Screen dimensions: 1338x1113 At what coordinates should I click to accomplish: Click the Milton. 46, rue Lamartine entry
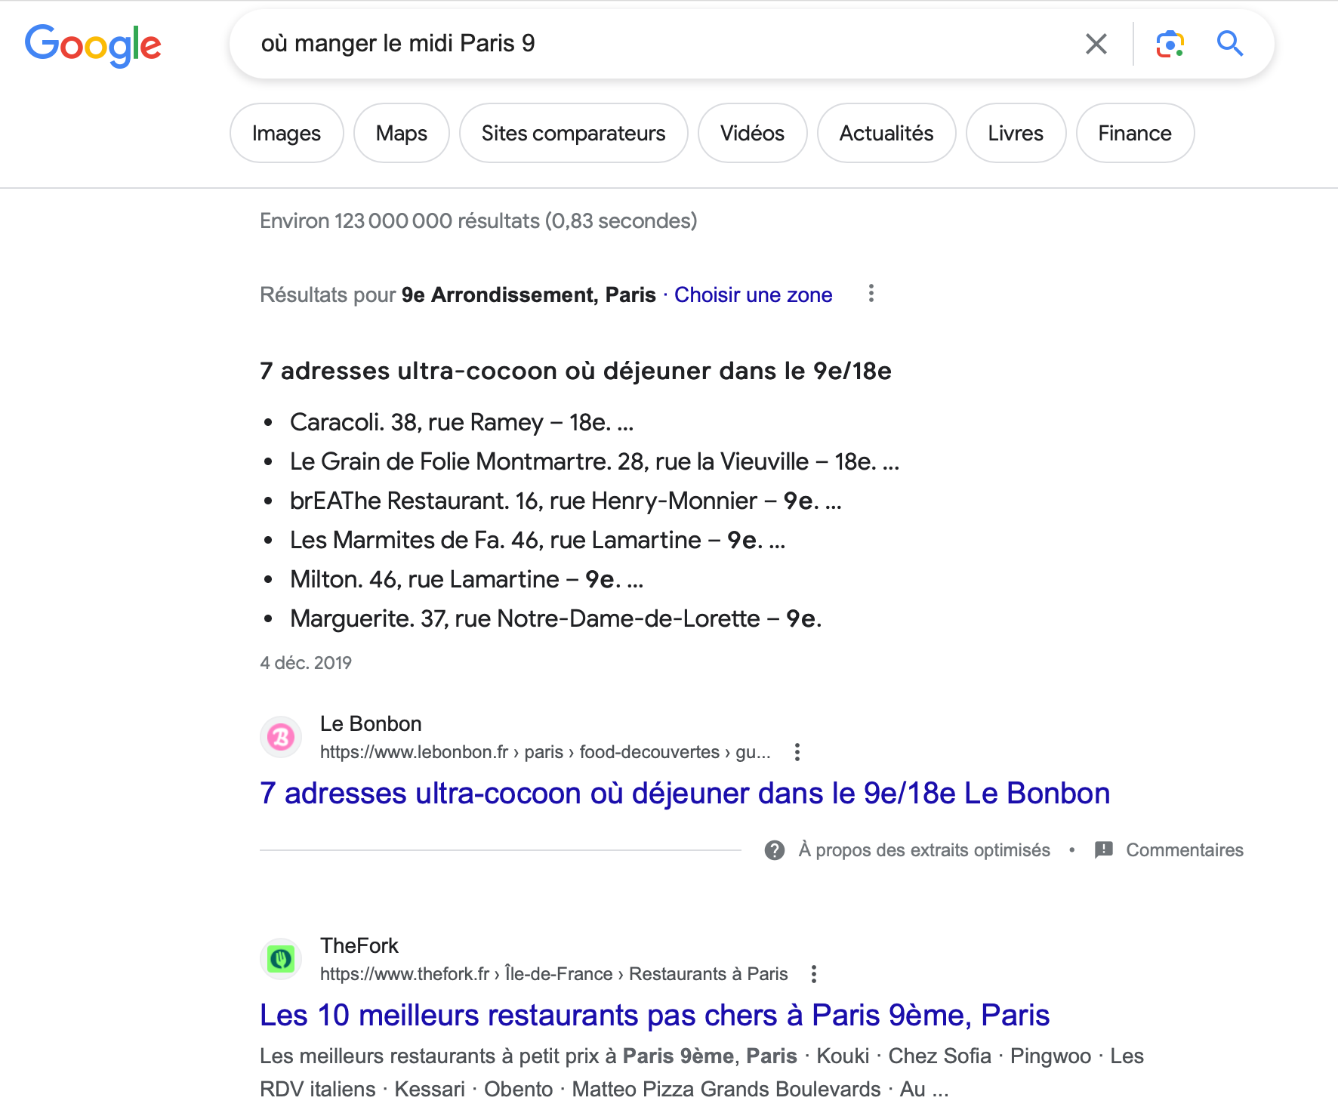(467, 579)
